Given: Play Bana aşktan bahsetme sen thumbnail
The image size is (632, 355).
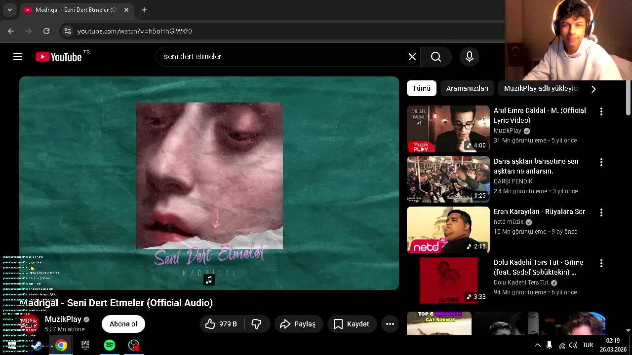Looking at the screenshot, I should click(x=448, y=179).
